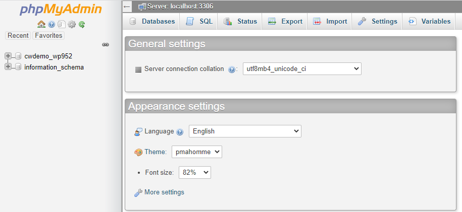Open the Font size dropdown showing 82%
This screenshot has height=212, width=462.
pos(194,172)
